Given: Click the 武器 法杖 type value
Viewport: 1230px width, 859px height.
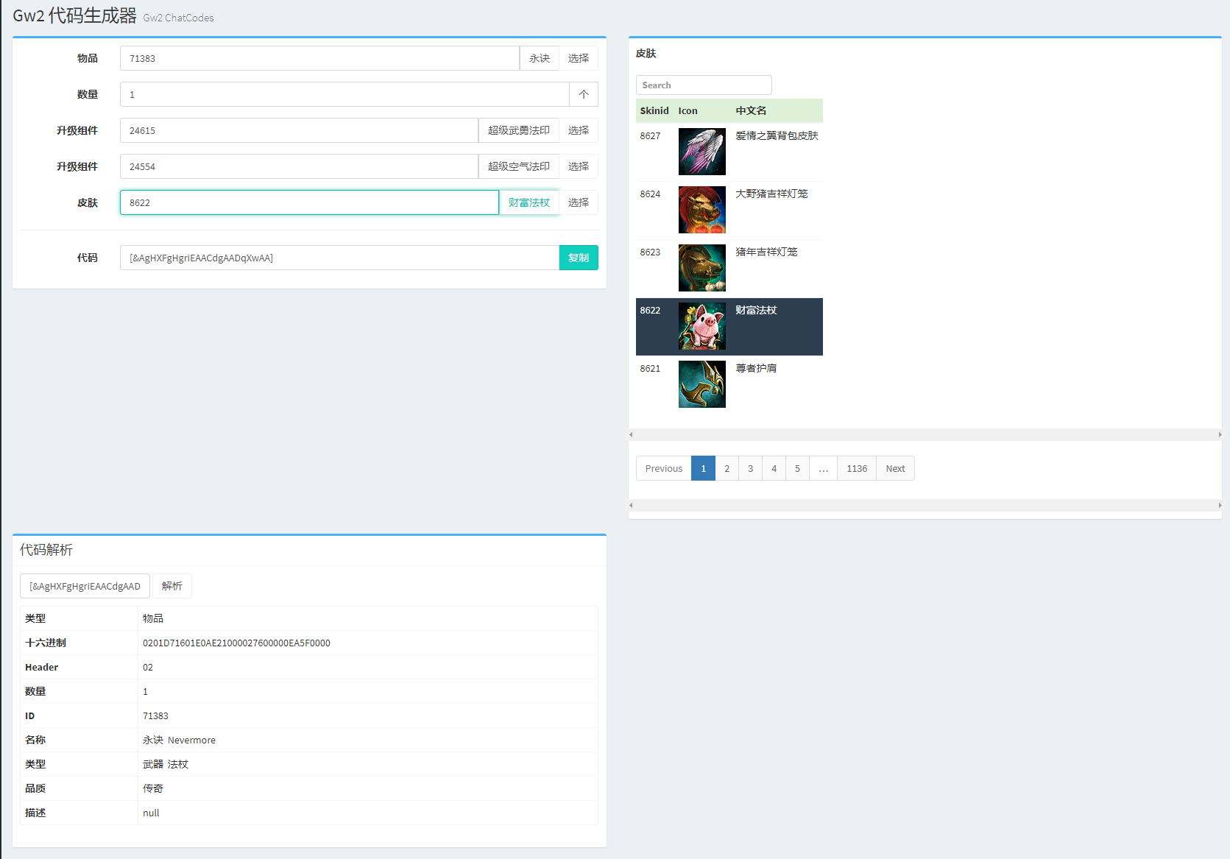Looking at the screenshot, I should (x=166, y=764).
